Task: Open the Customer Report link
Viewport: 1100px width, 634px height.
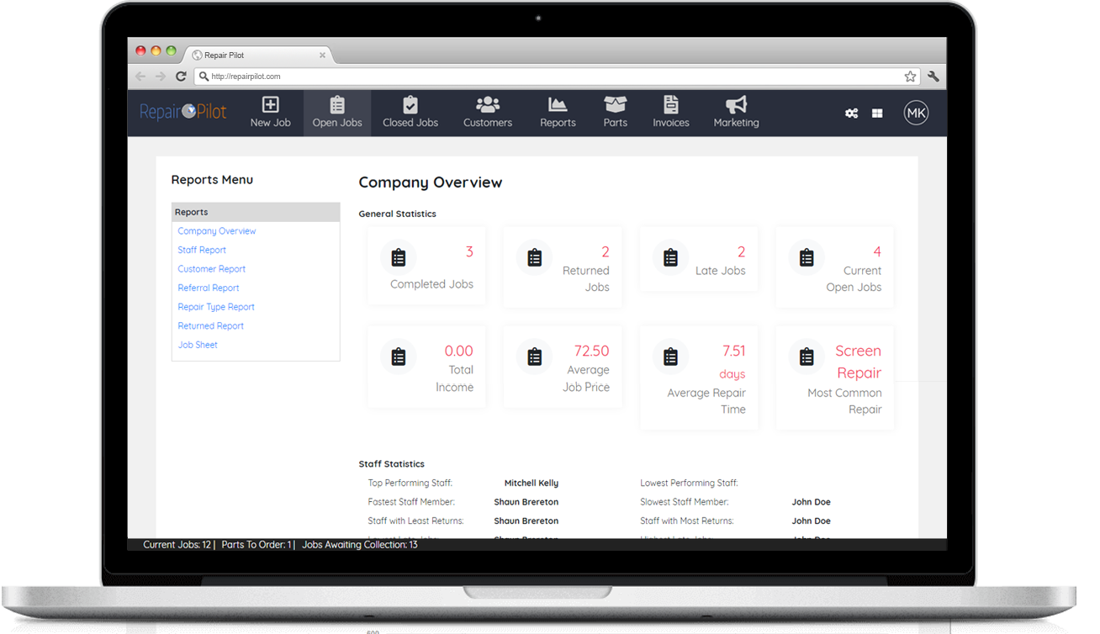Action: (212, 269)
